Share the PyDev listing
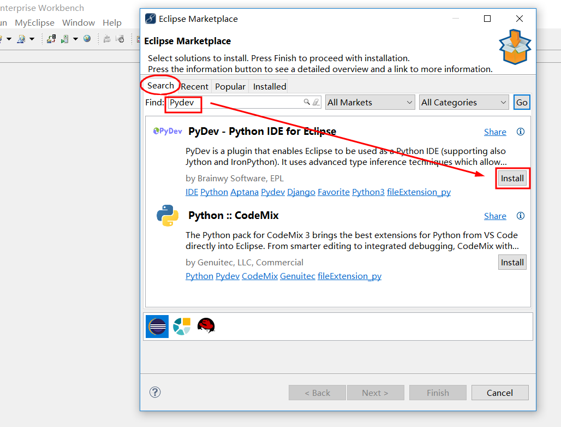 pyautogui.click(x=495, y=132)
